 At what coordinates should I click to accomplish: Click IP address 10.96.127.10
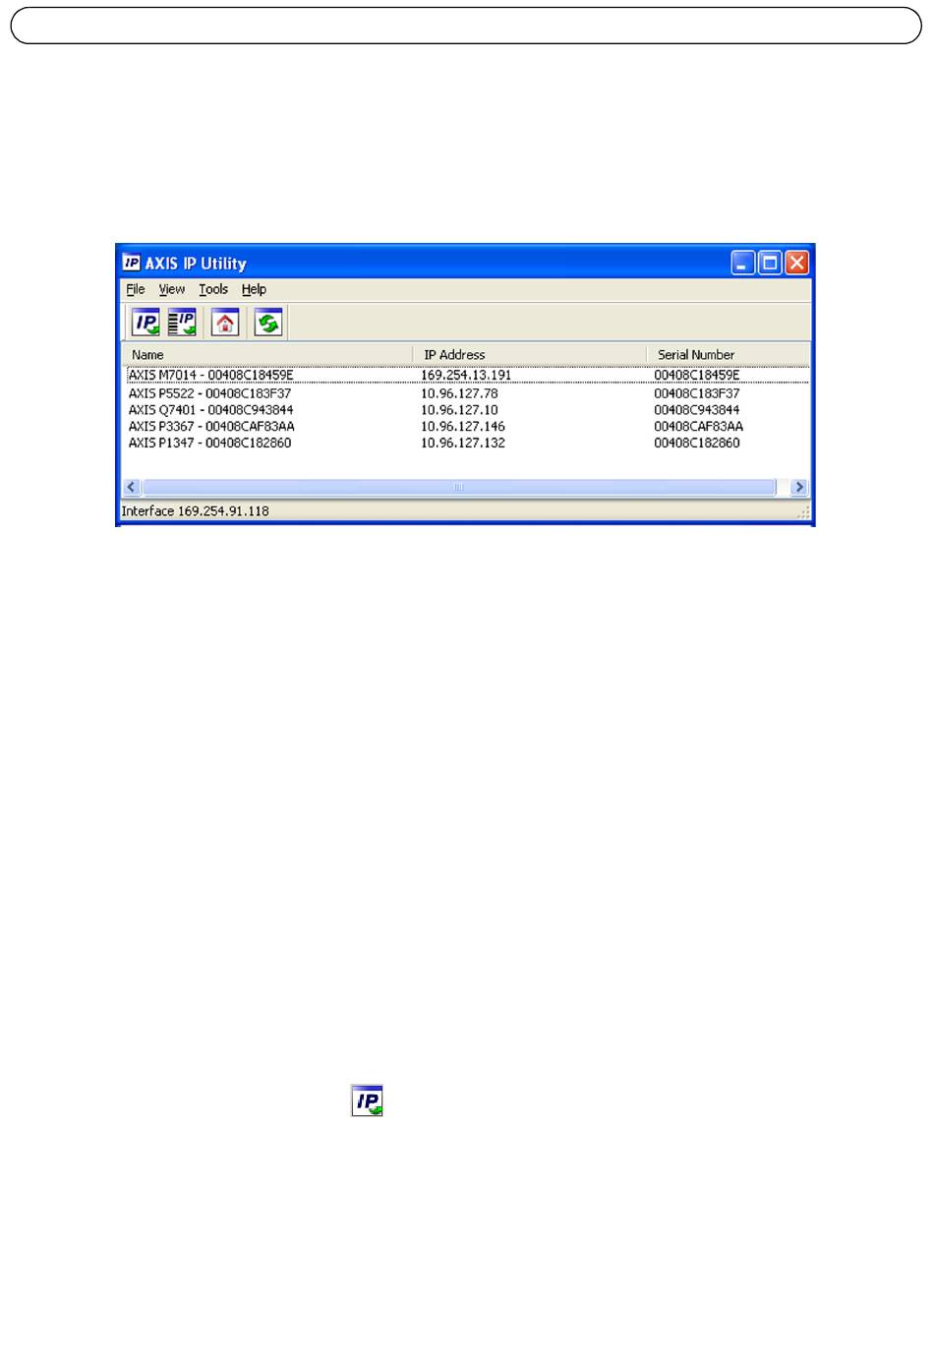[459, 410]
